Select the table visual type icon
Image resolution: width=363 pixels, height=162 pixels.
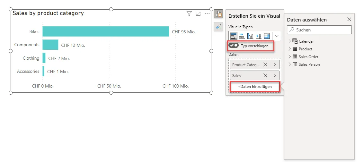click(267, 36)
